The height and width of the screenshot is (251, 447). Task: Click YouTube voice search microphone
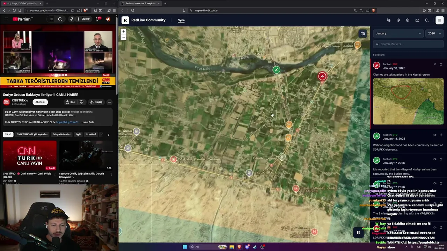click(x=71, y=19)
